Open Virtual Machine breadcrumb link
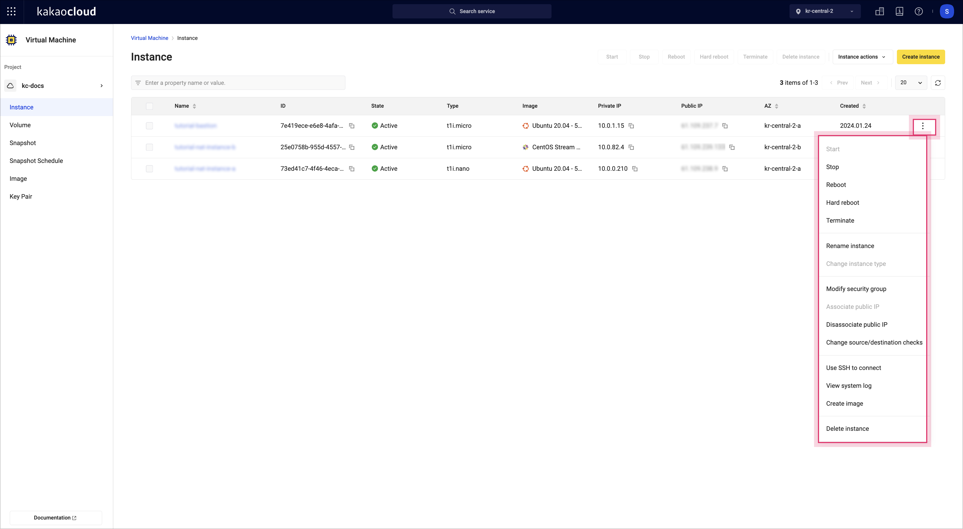Viewport: 963px width, 529px height. point(150,38)
